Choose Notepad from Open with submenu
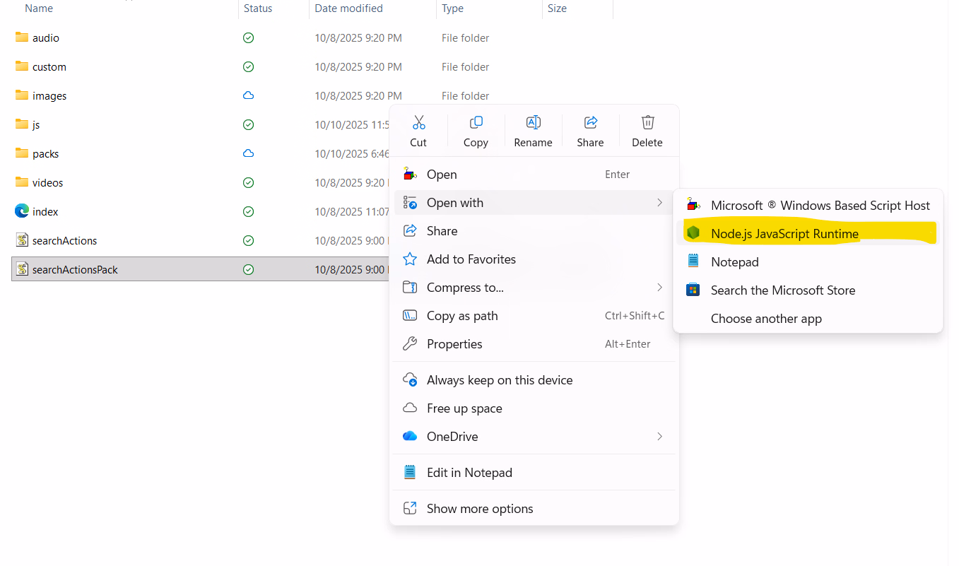 tap(734, 262)
